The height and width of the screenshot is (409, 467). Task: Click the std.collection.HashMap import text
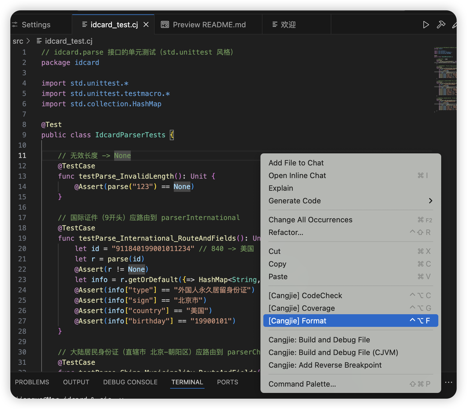(x=116, y=104)
